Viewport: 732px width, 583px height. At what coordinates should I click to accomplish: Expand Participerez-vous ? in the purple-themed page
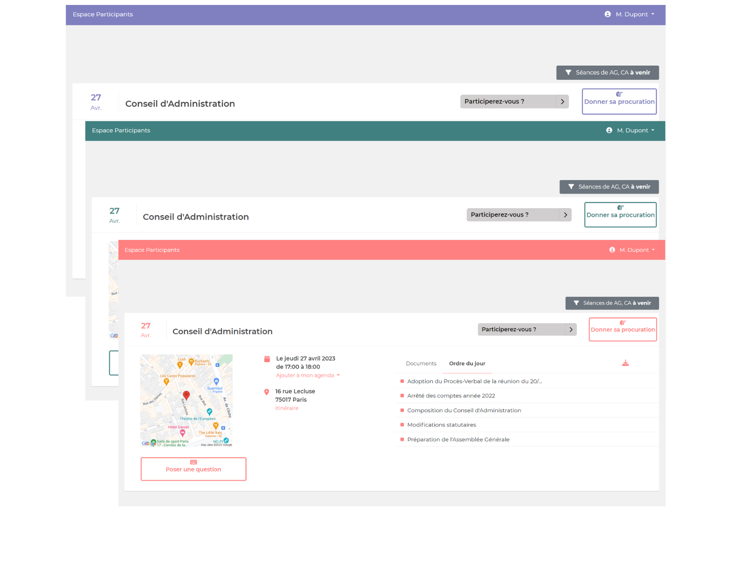562,102
